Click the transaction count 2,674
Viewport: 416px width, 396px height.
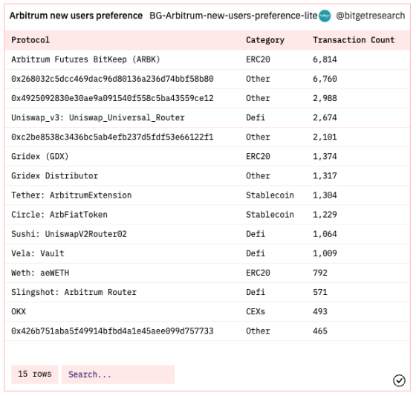325,117
